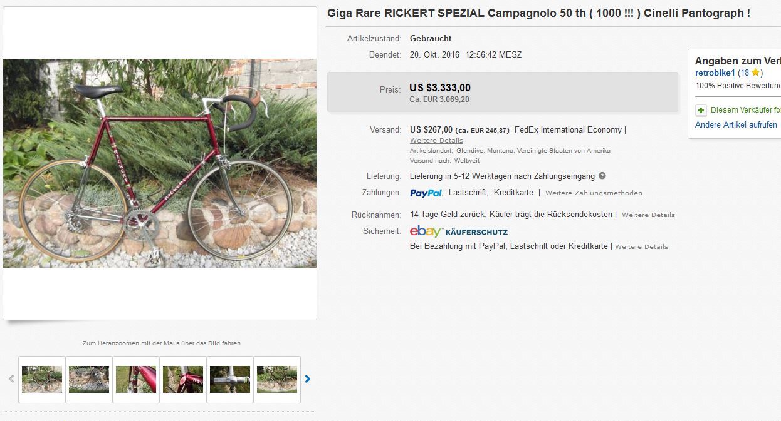Click the main Rickert bicycle photo
Screen dimensions: 781x421
[160, 163]
